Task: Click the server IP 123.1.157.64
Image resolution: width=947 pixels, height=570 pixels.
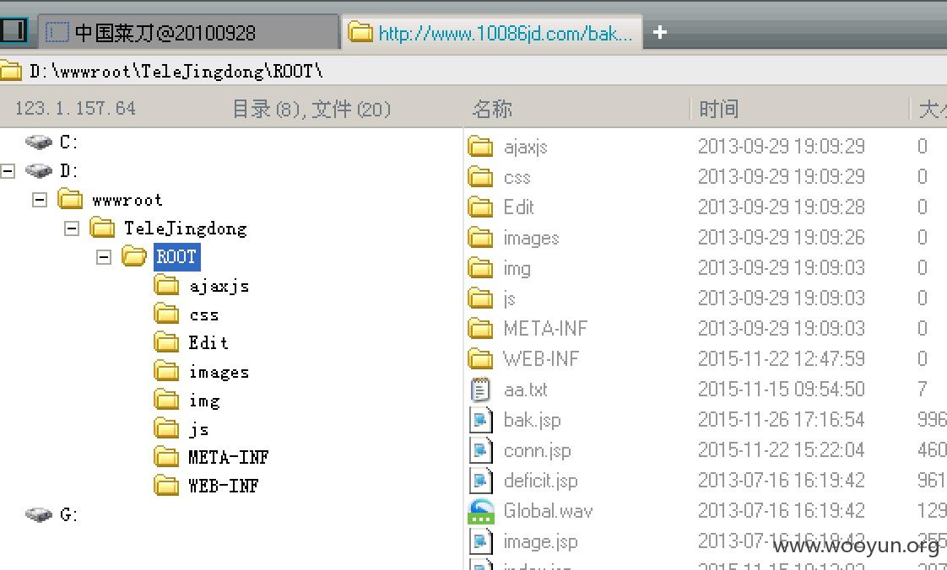Action: click(75, 109)
